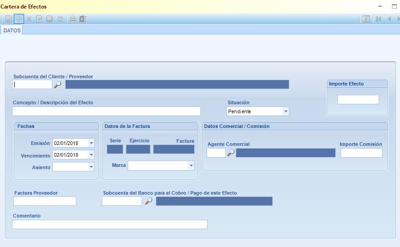Click the window refresh icon at toolbar right
Screen dimensions: 400x247
[366, 19]
